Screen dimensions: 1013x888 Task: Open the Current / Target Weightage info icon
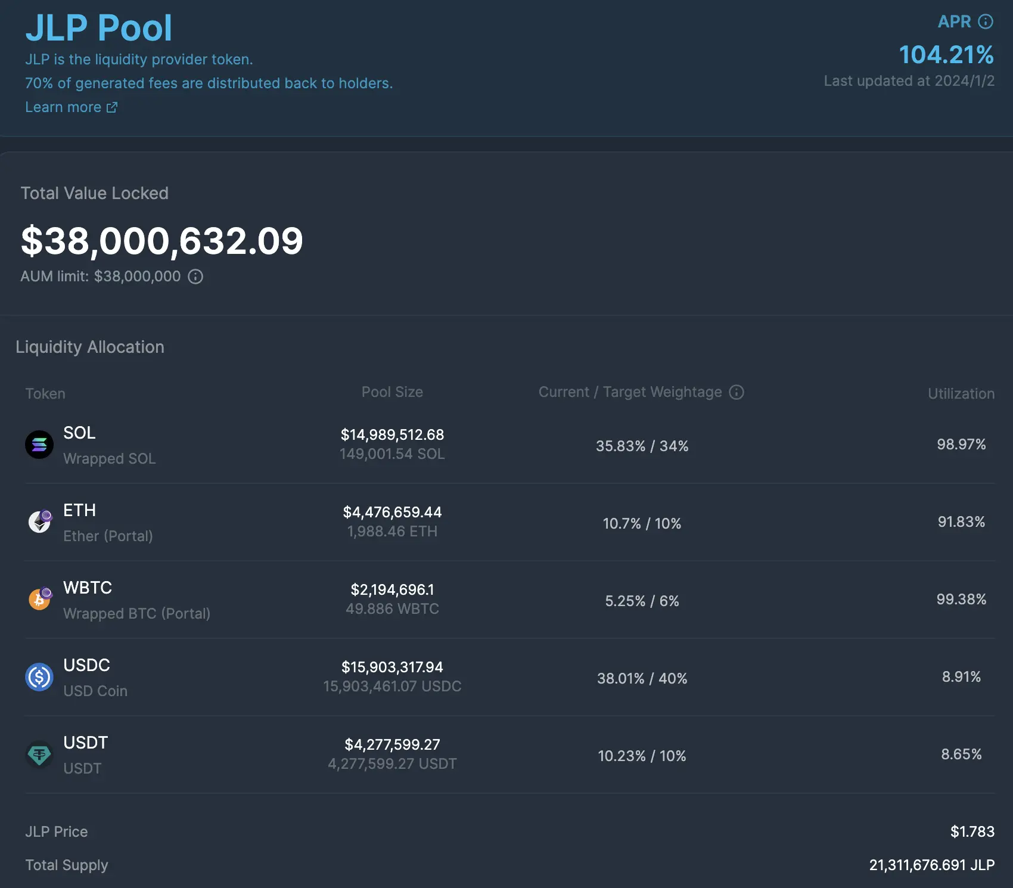[737, 392]
